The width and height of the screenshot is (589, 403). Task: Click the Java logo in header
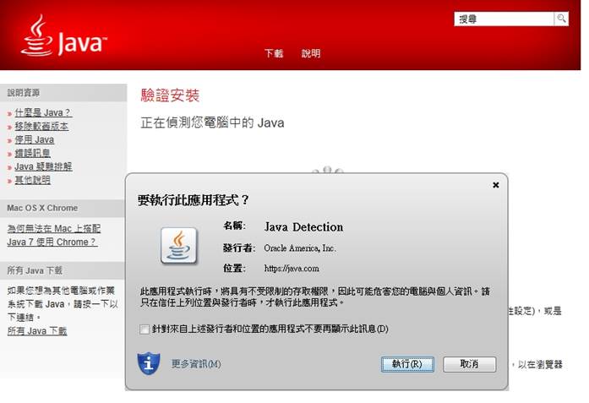click(64, 36)
